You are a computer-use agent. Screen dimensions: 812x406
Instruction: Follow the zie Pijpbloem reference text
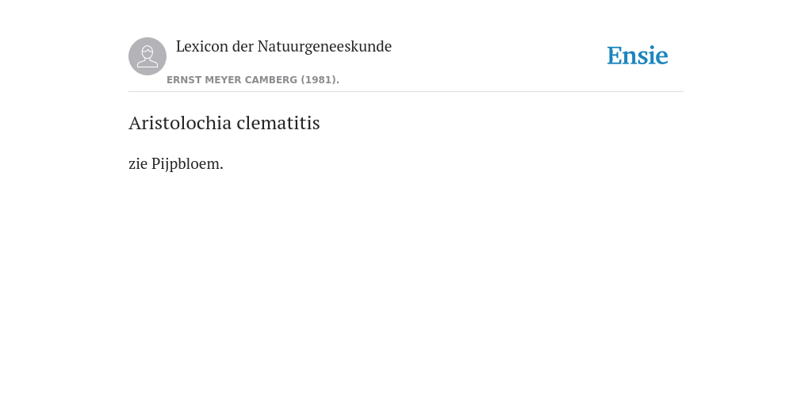click(x=176, y=163)
